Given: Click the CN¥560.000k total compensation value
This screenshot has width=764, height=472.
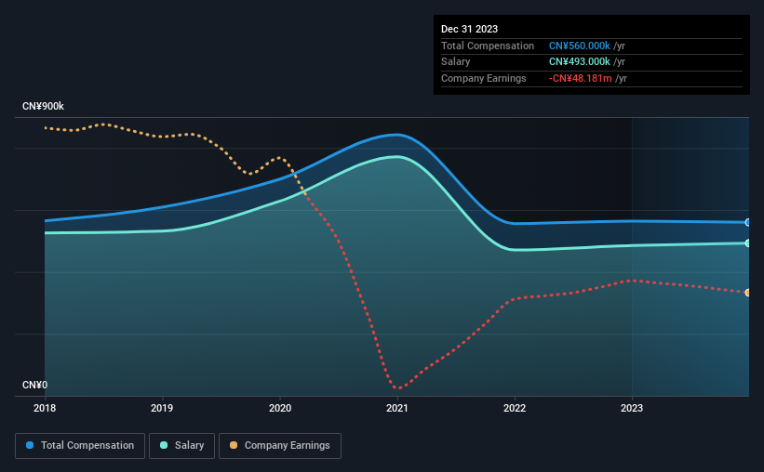Looking at the screenshot, I should click(x=580, y=46).
